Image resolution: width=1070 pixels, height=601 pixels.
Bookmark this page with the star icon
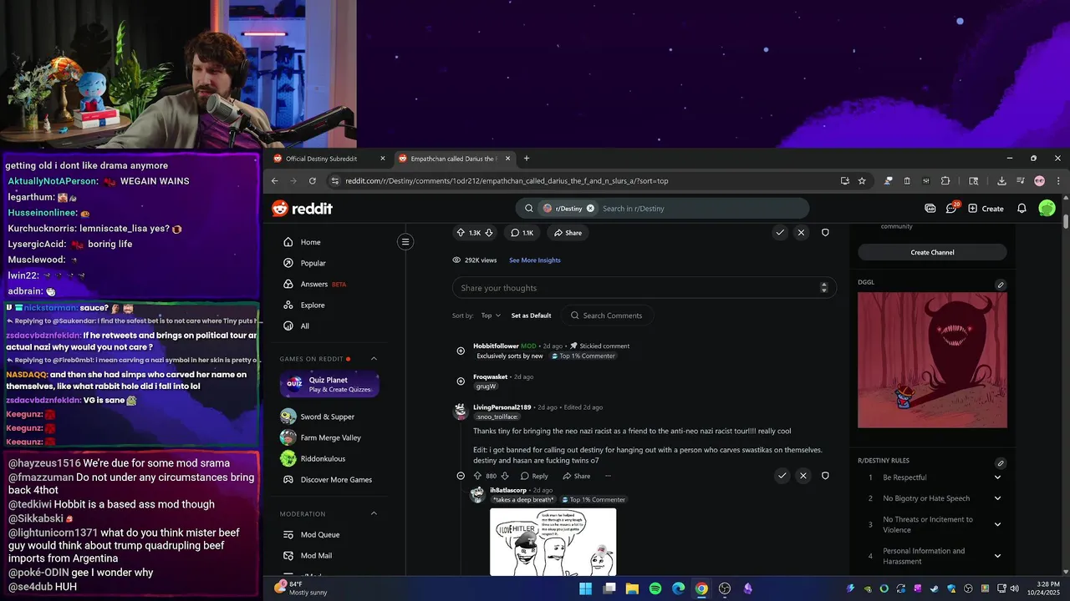point(862,180)
